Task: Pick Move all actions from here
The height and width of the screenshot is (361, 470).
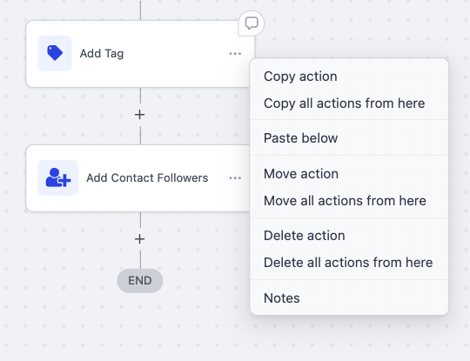Action: (x=345, y=201)
